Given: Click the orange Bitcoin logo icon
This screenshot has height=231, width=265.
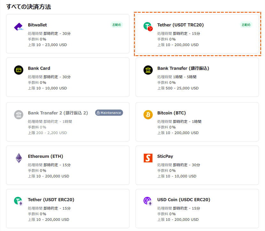Looking at the screenshot, I should pos(148,115).
